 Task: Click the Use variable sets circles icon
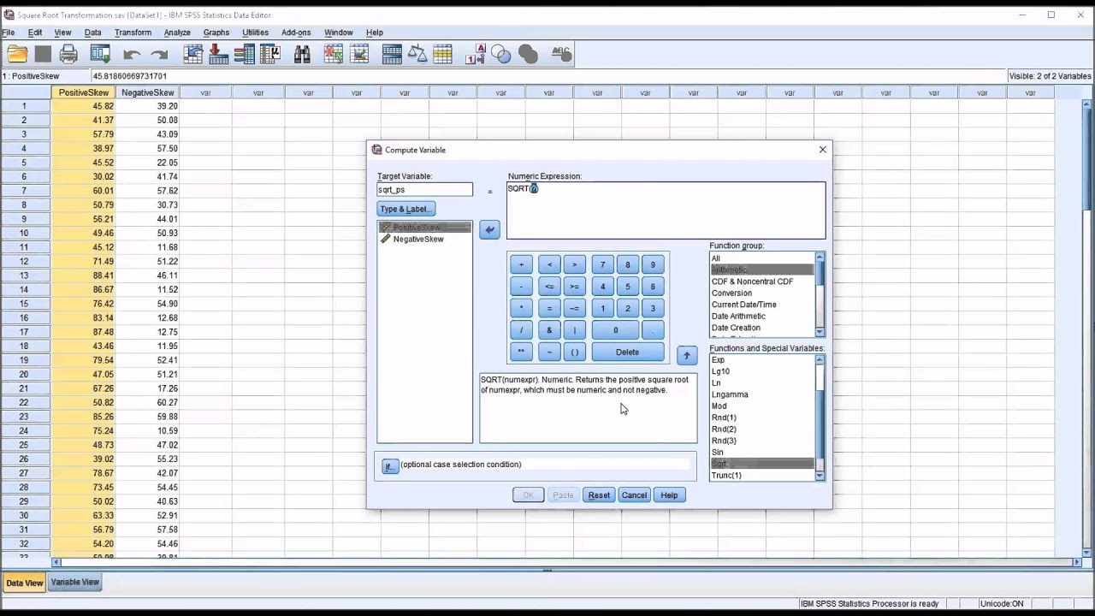pos(501,54)
